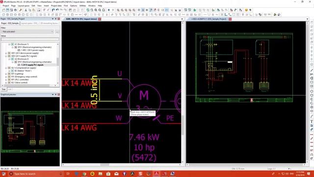
Task: Click the Graphical preview thumbnail
Action: tap(30, 132)
